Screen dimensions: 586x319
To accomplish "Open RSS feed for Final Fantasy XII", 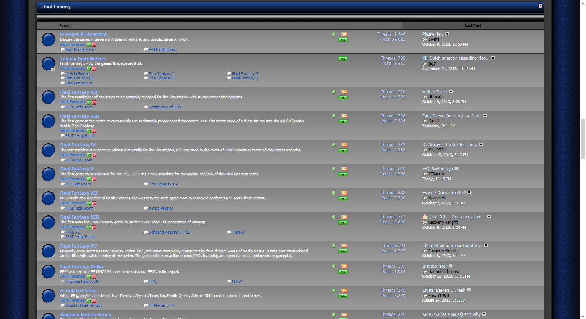I will [x=344, y=193].
